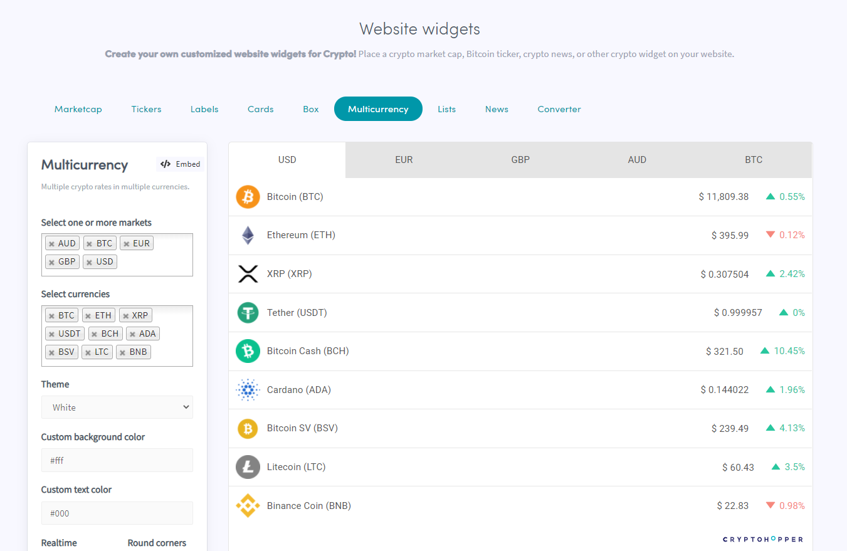Remove ETH tag from selected currencies
The image size is (847, 551).
click(88, 316)
